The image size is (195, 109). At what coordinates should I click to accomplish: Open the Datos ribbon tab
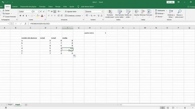pyautogui.click(x=50, y=7)
